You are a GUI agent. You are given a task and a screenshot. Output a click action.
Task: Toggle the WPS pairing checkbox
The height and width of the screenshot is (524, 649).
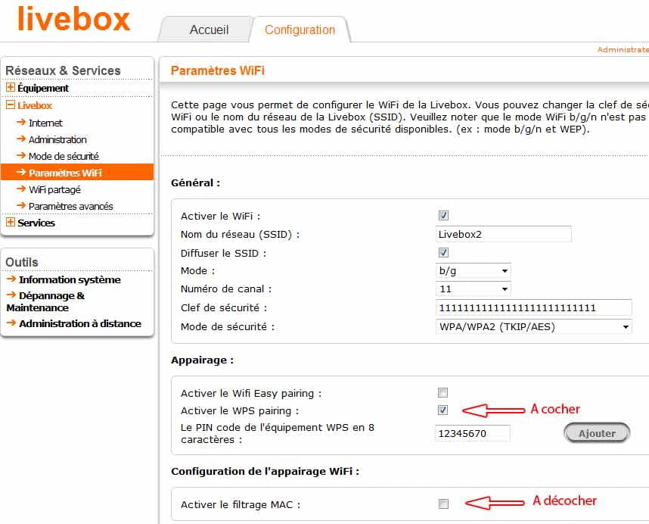442,410
